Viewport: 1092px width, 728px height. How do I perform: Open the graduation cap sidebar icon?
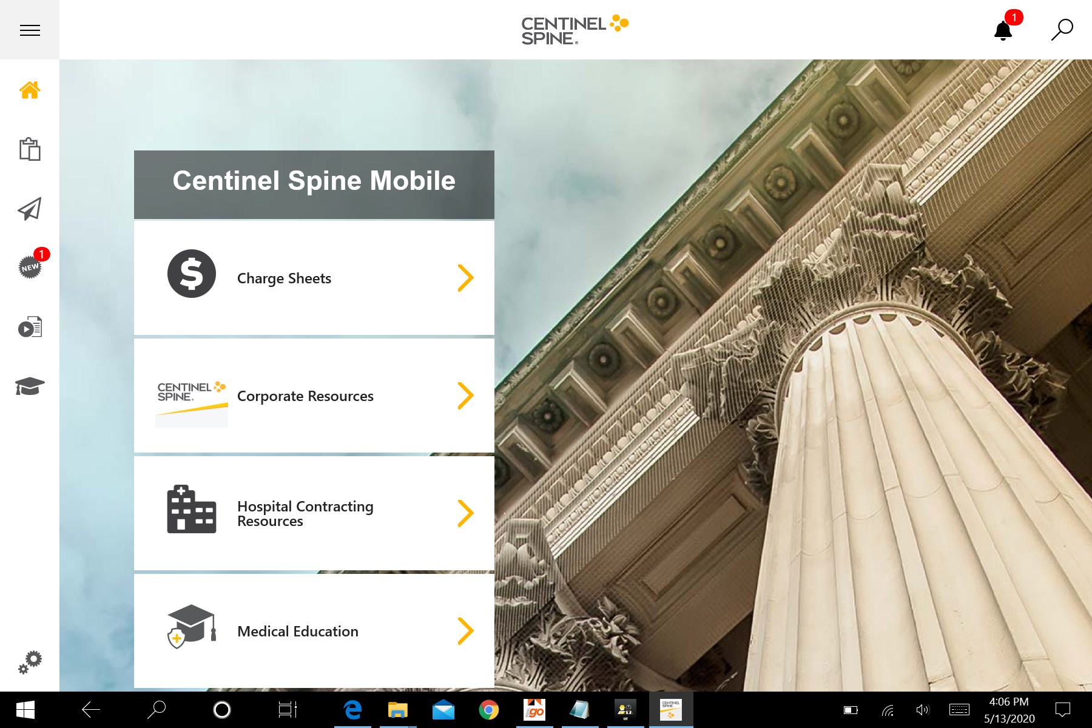tap(30, 386)
